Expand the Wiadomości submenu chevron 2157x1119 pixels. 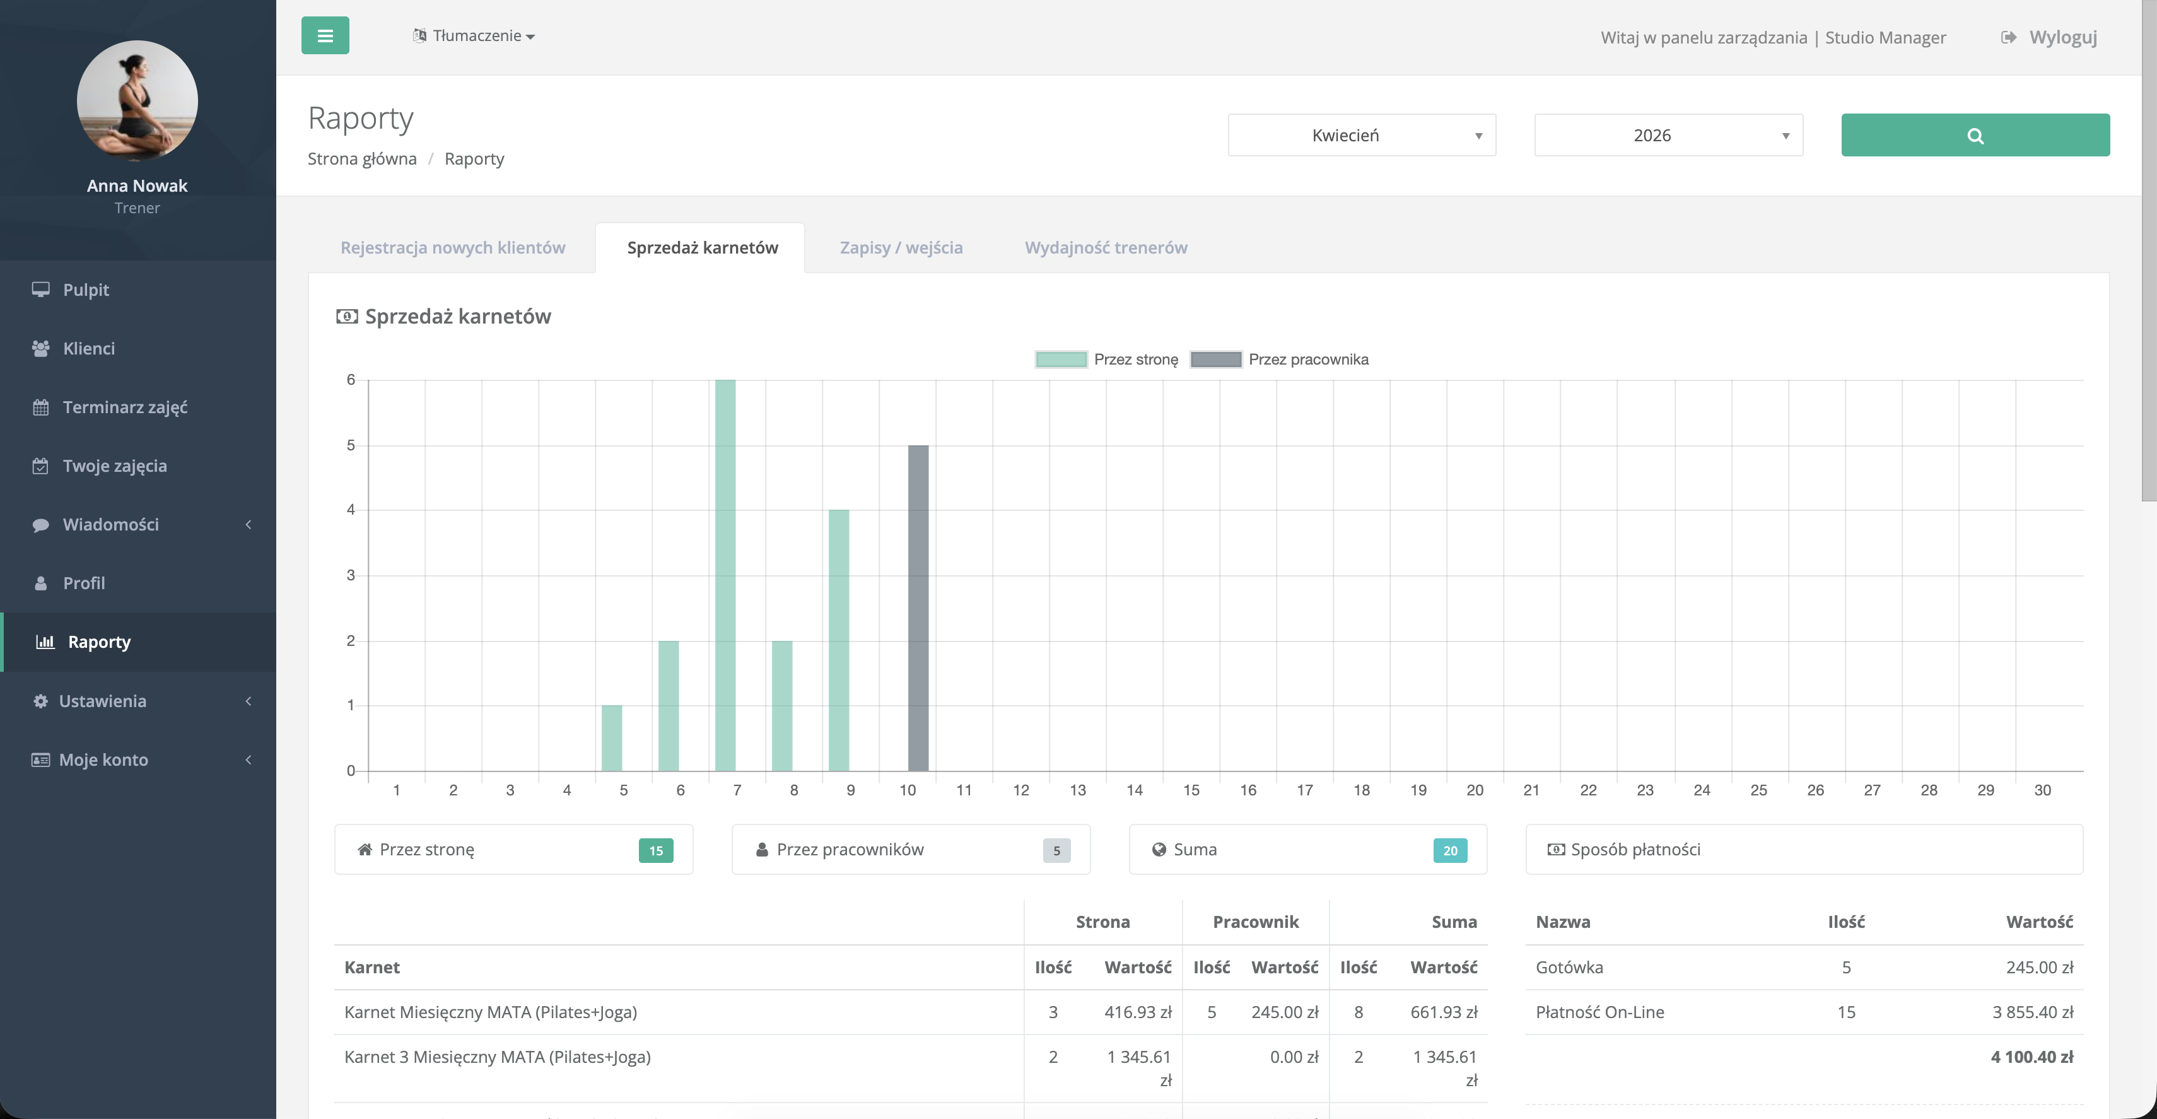coord(248,525)
